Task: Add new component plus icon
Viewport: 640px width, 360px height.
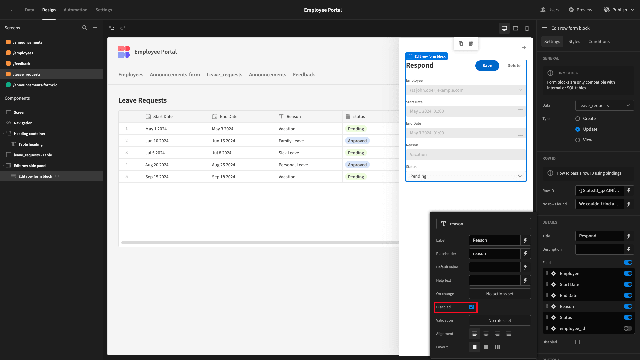Action: point(95,98)
